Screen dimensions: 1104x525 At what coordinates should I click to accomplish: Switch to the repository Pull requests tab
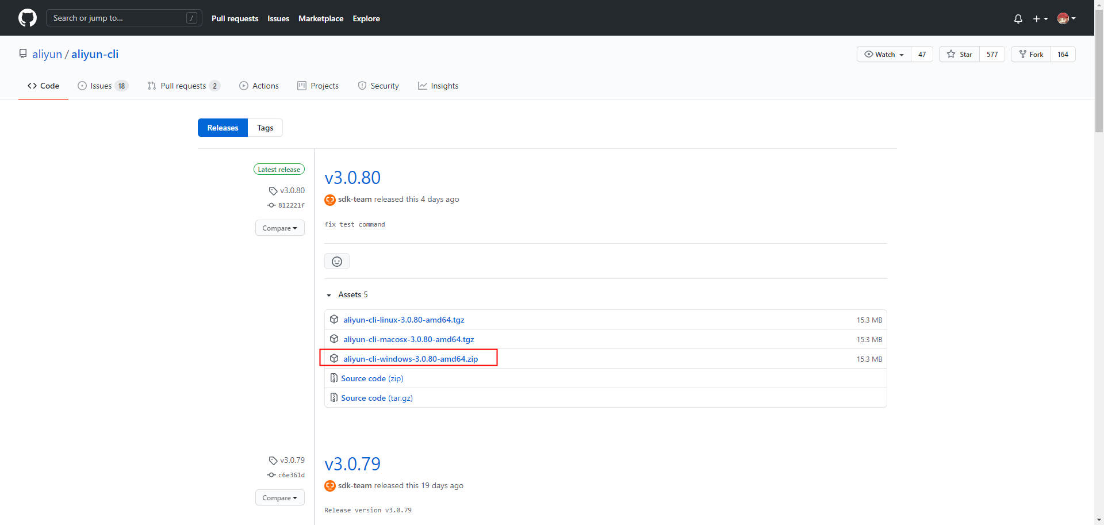tap(184, 86)
